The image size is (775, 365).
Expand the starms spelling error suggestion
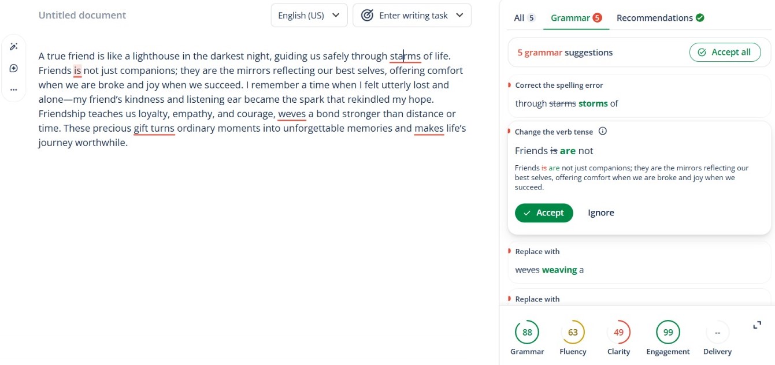coord(639,96)
